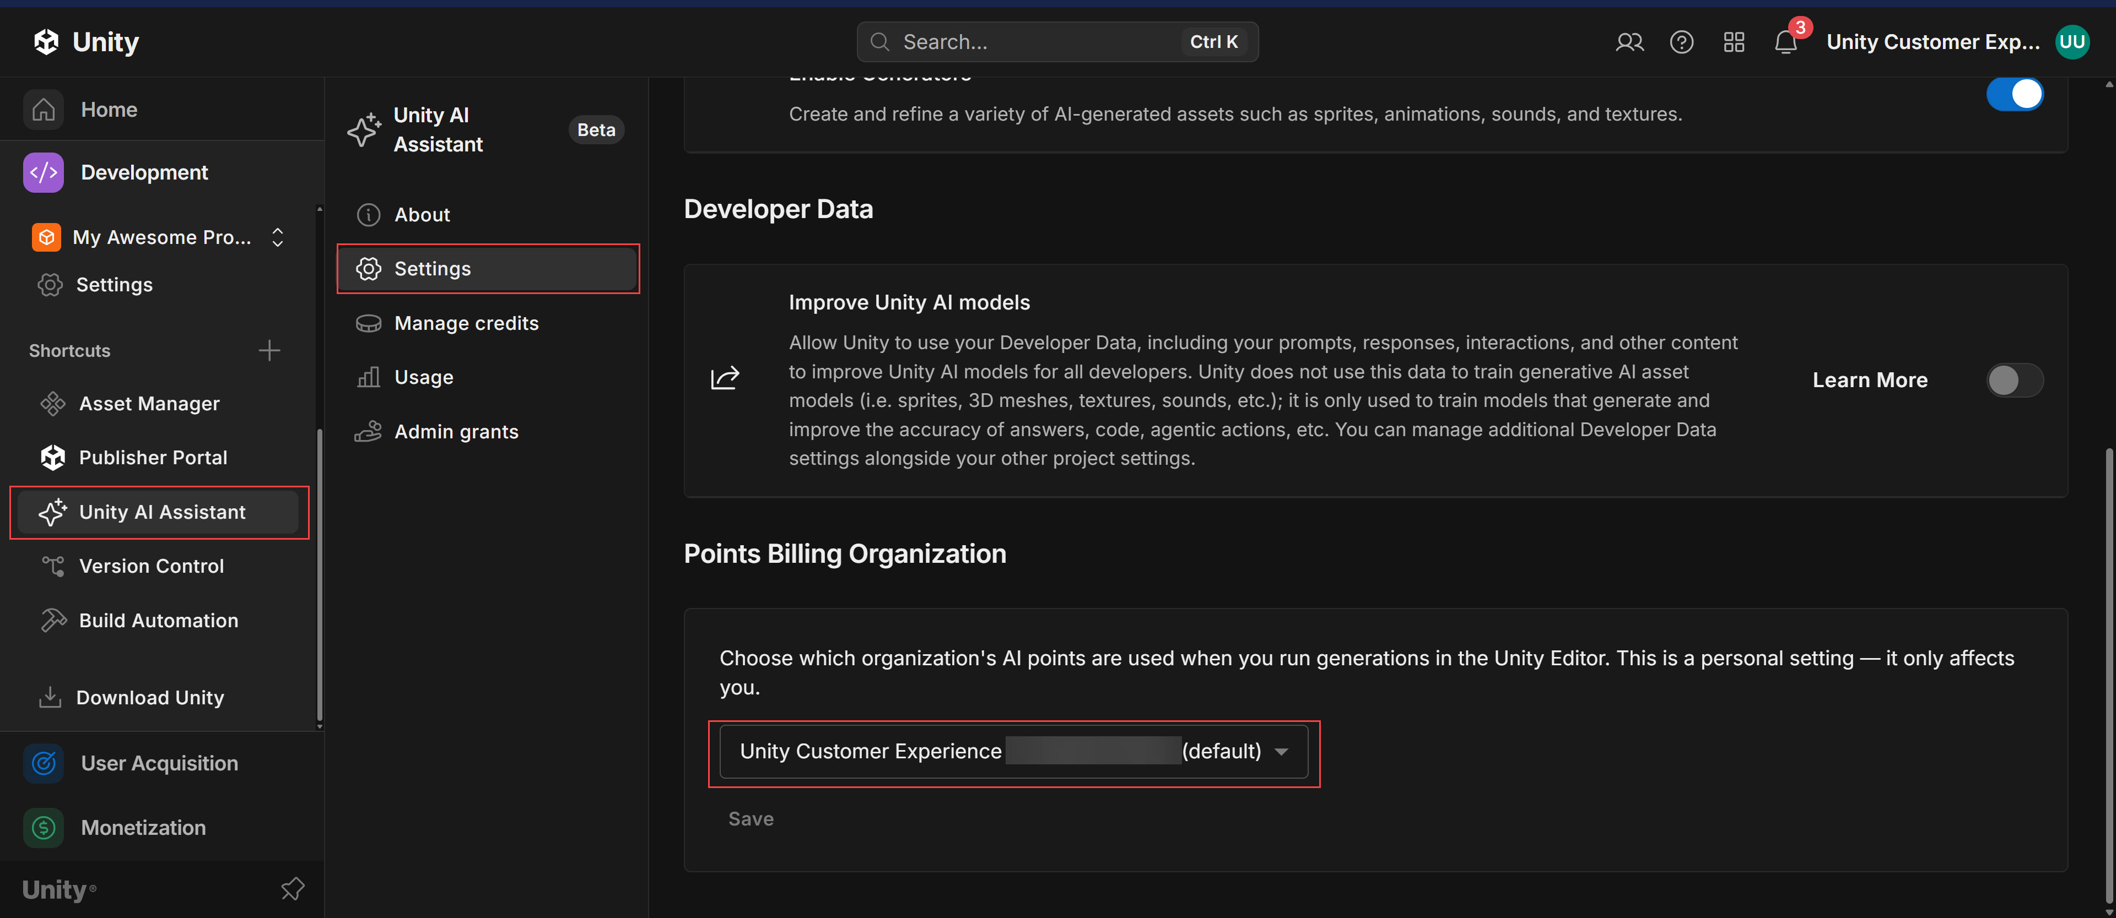
Task: Click the project Settings gear icon
Action: point(50,285)
